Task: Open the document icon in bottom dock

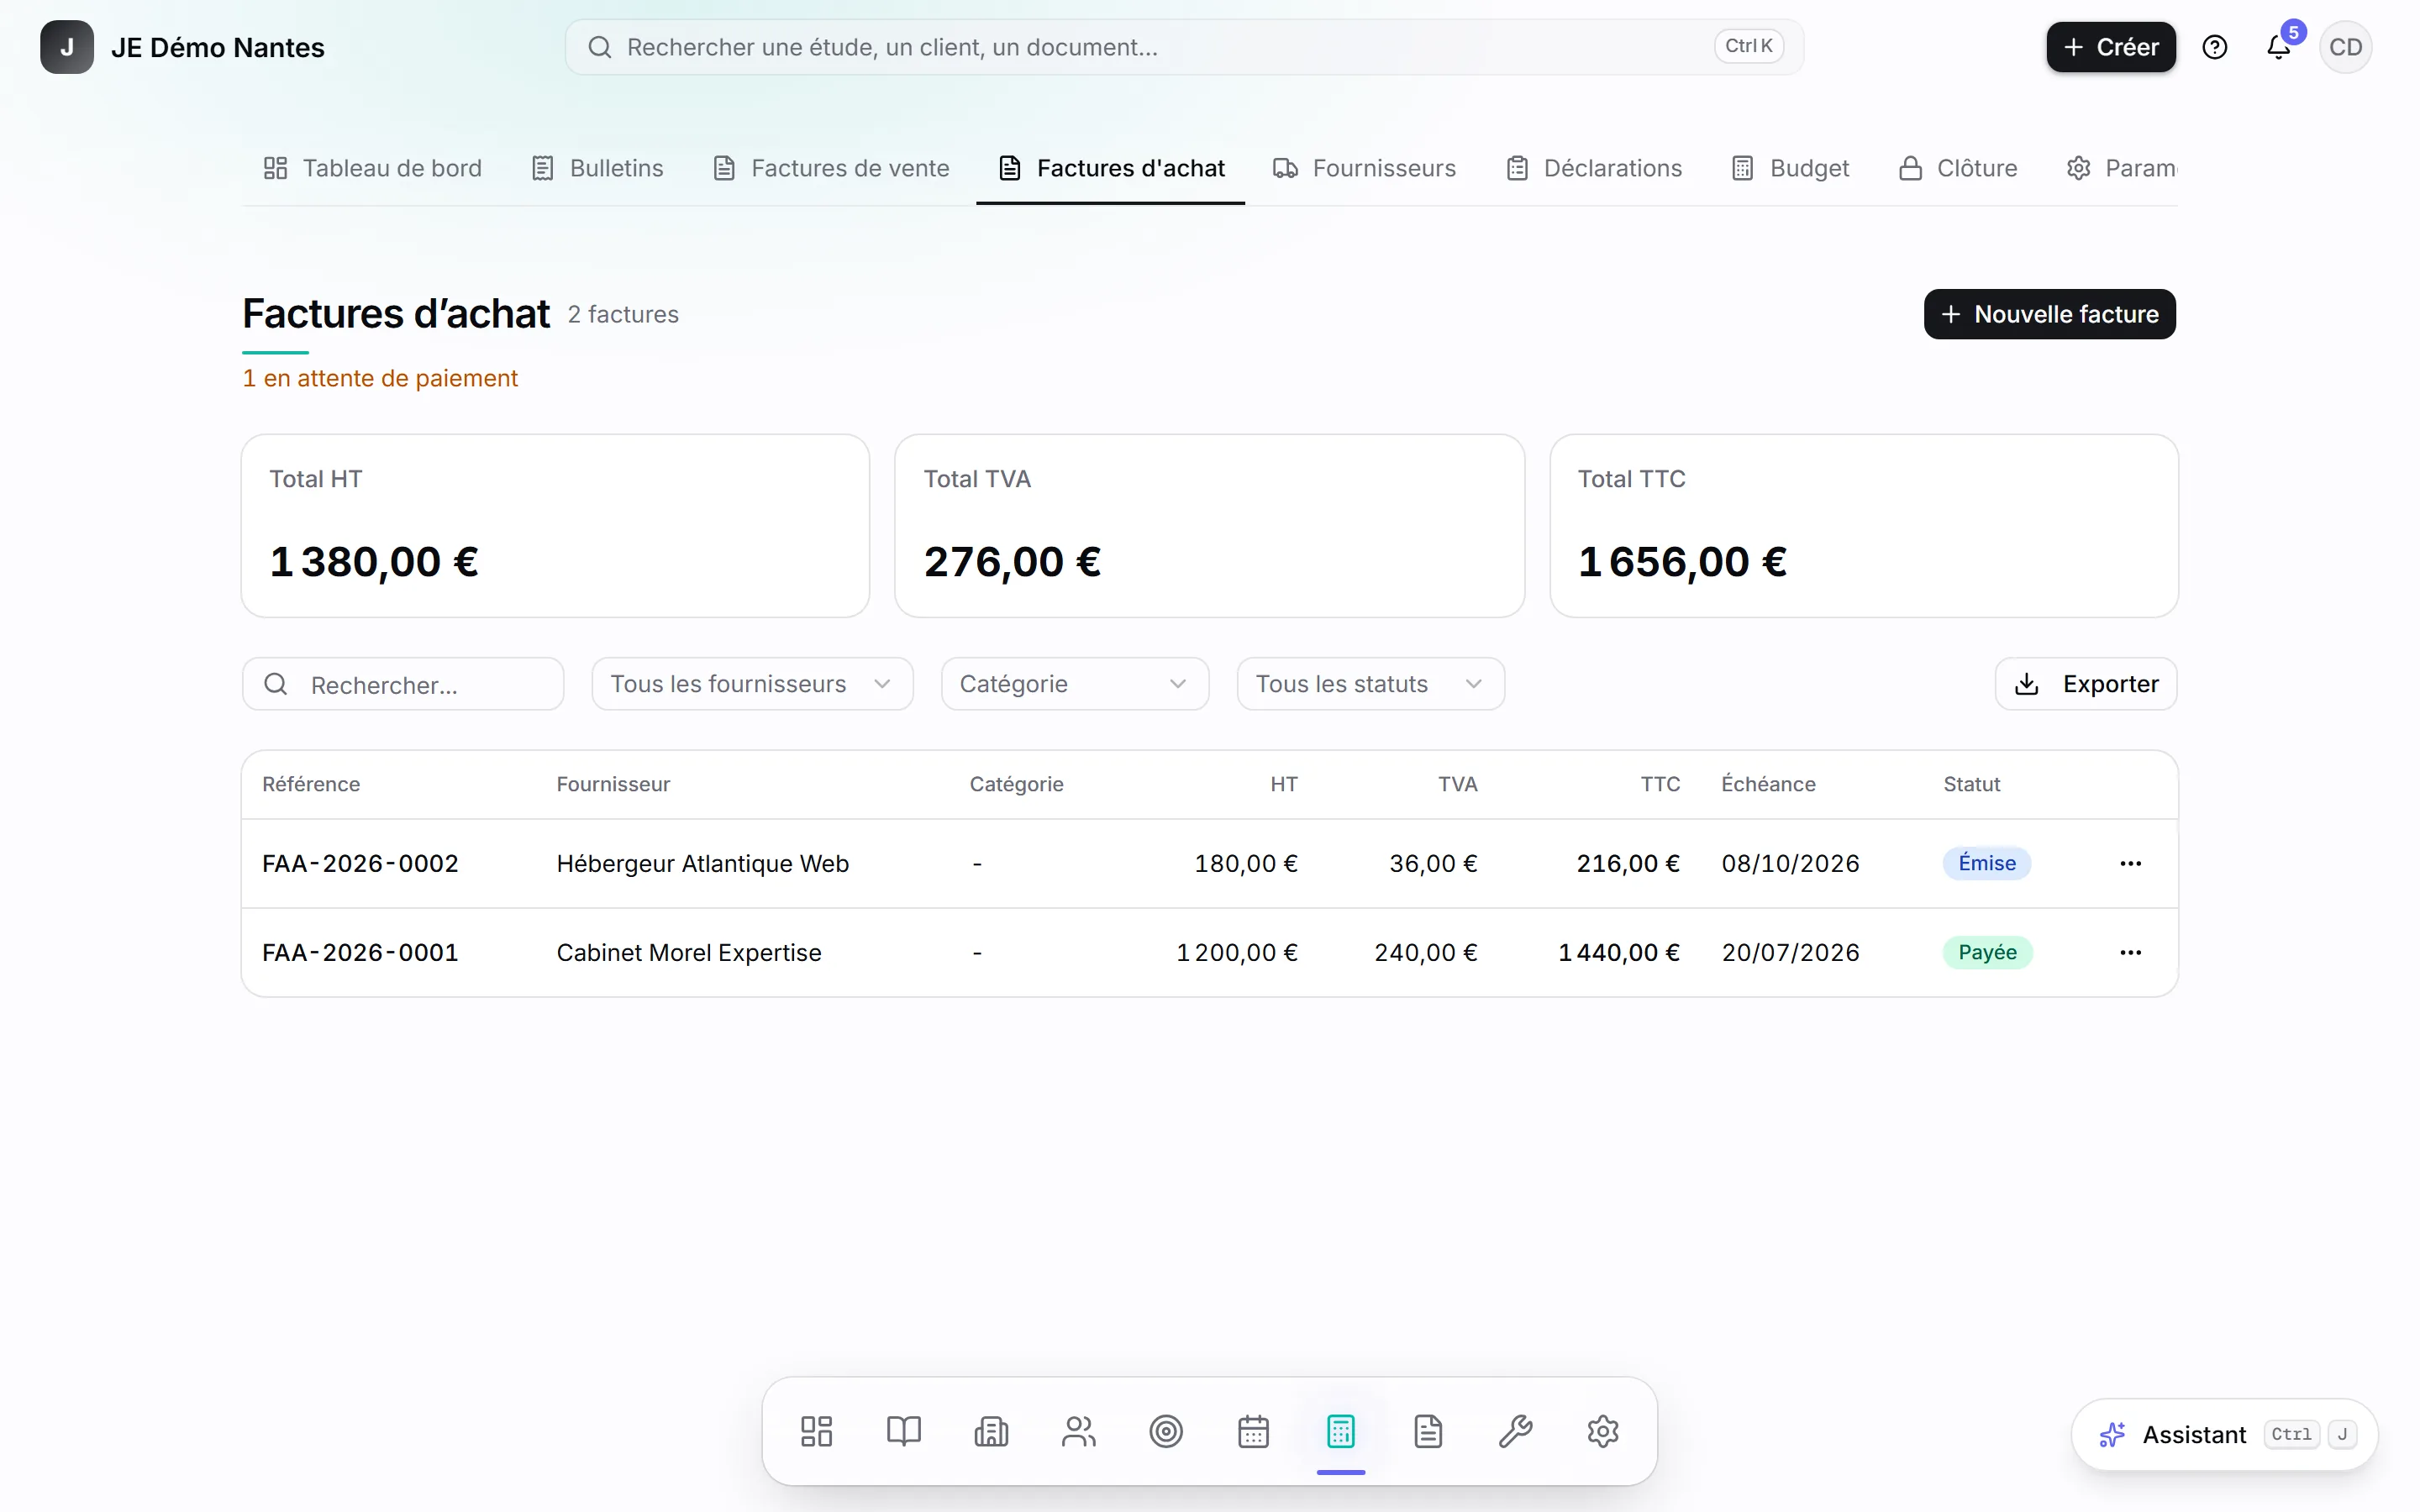Action: 1428,1431
